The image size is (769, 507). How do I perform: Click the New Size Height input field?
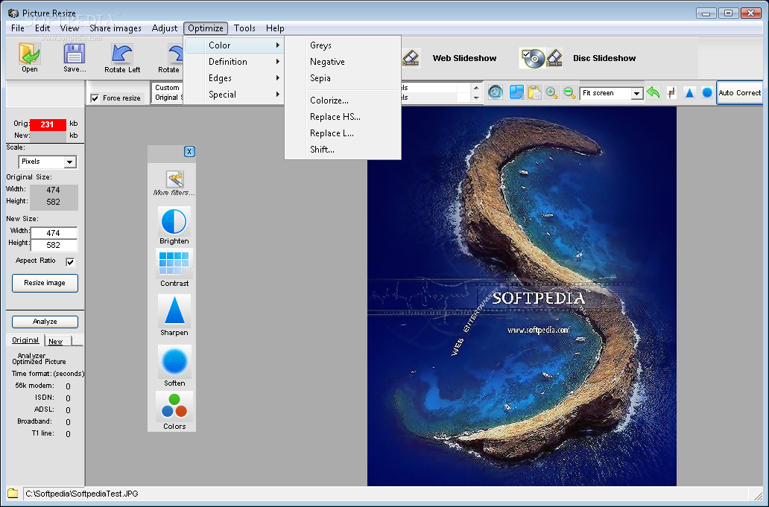pyautogui.click(x=54, y=245)
